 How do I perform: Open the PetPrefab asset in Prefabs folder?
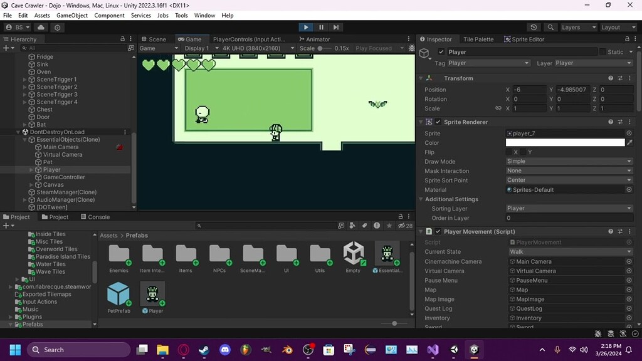[119, 295]
